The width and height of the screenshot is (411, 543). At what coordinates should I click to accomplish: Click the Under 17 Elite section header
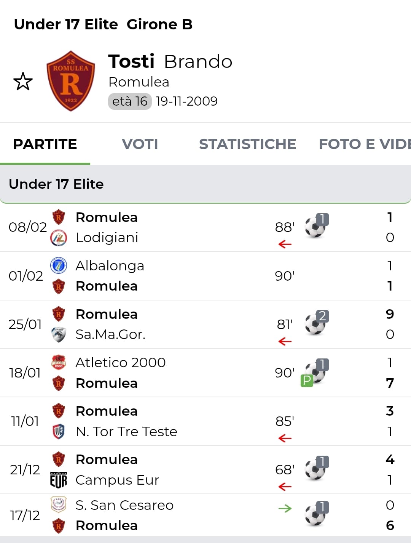click(x=56, y=184)
